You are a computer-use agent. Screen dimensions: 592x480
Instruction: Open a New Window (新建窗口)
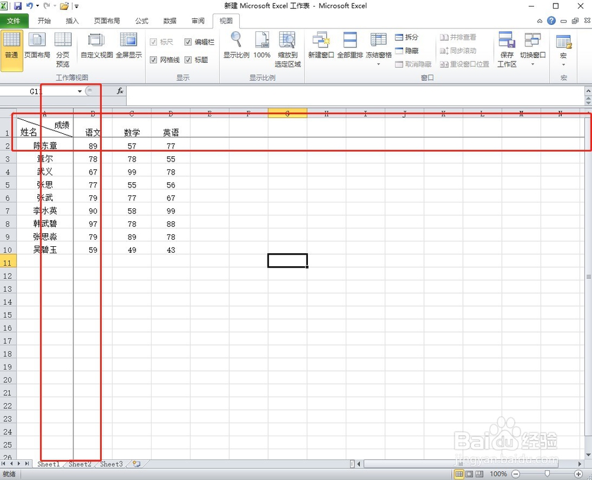321,46
